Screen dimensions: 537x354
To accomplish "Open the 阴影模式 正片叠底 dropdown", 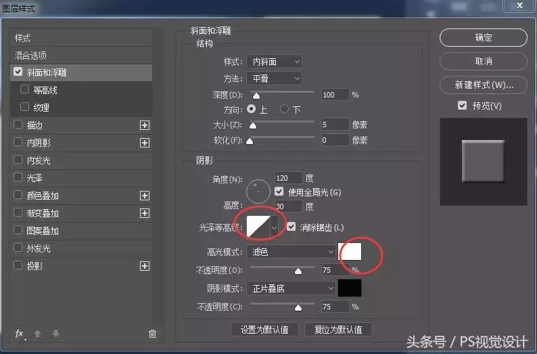I will point(291,288).
